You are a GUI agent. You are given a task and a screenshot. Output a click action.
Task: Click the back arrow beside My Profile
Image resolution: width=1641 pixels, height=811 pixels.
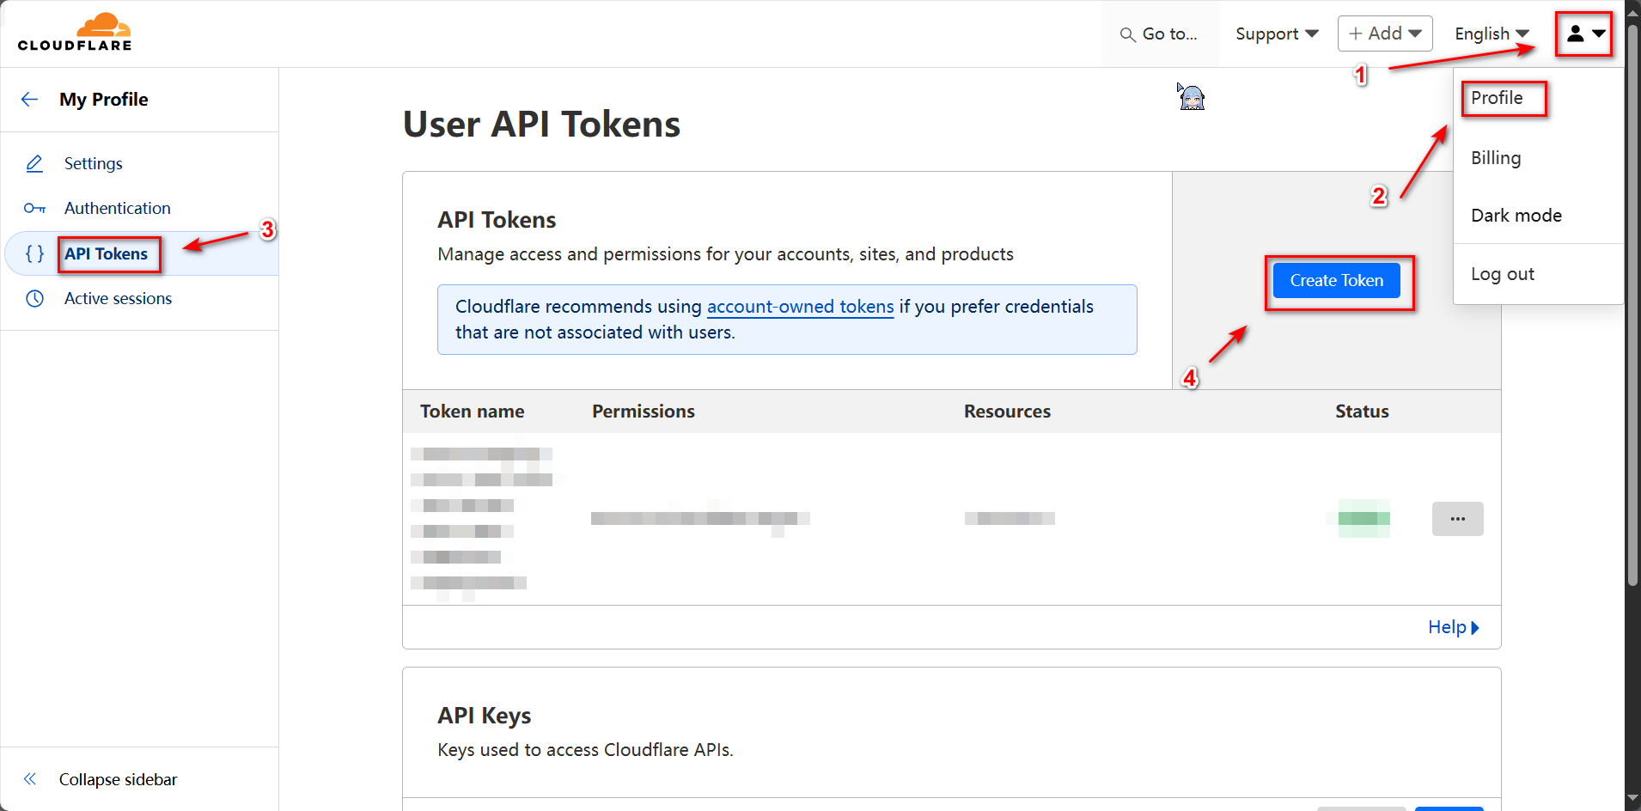click(x=30, y=100)
